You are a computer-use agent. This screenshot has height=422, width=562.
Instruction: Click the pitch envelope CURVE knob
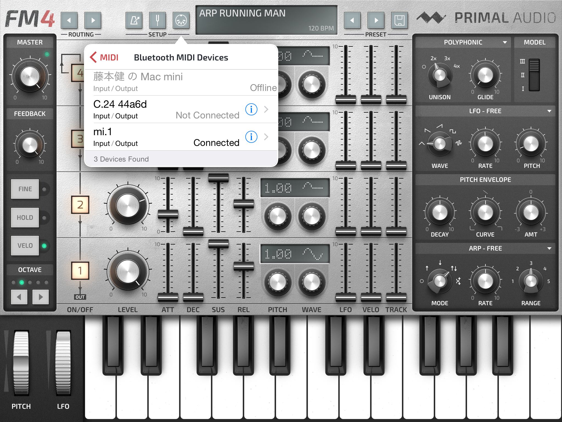485,212
